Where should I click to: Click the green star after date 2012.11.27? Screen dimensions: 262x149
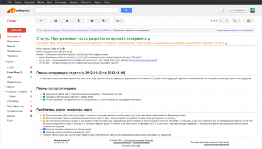[x=64, y=49]
